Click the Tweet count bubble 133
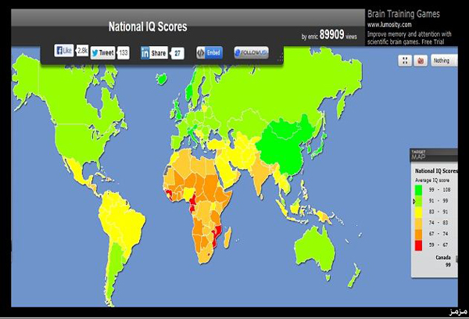This screenshot has height=319, width=469. (x=124, y=52)
